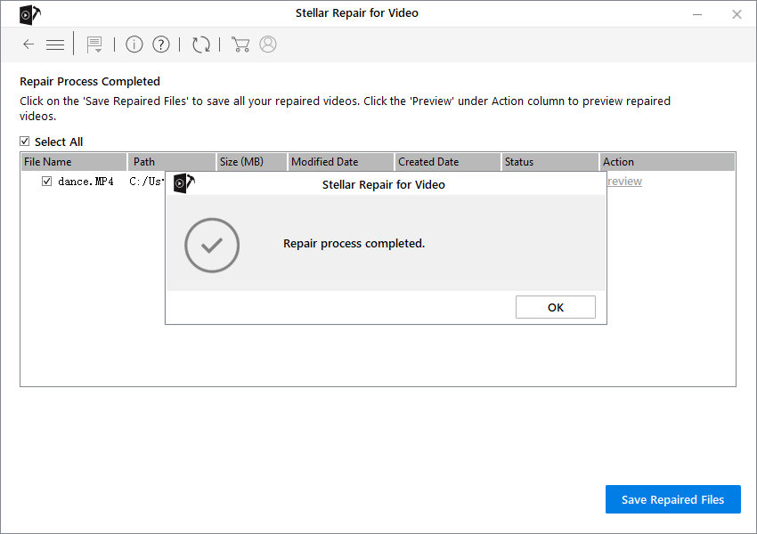Uncheck the dance.MP4 file checkbox
This screenshot has height=534, width=757.
point(46,182)
